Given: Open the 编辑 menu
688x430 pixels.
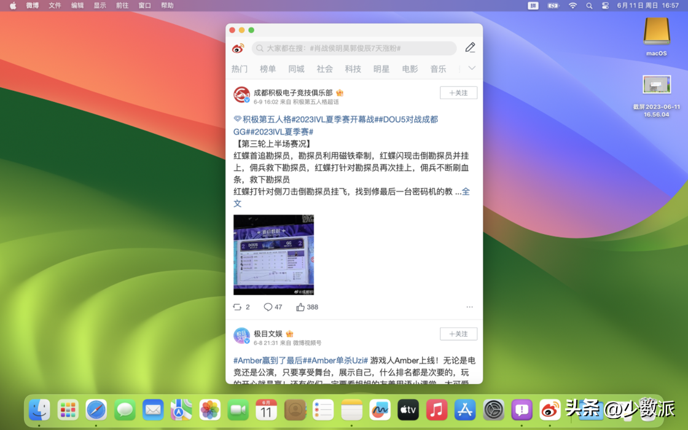Looking at the screenshot, I should [77, 6].
